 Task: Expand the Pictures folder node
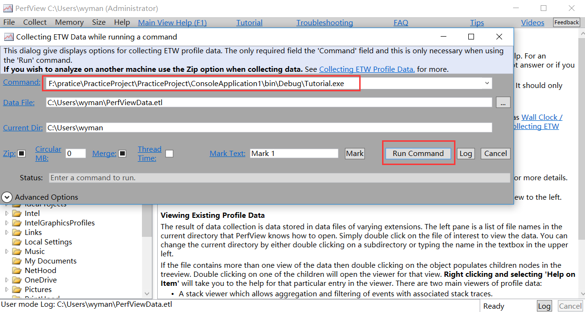[7, 290]
